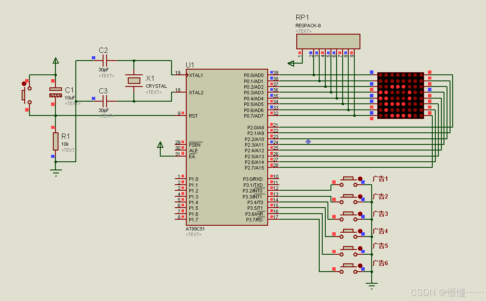Viewport: 486px width, 301px height.
Task: Click the C1 reference label
Action: tap(69, 90)
